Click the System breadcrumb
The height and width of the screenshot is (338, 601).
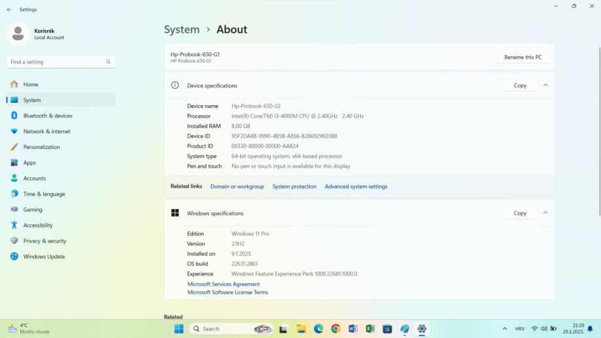point(182,29)
